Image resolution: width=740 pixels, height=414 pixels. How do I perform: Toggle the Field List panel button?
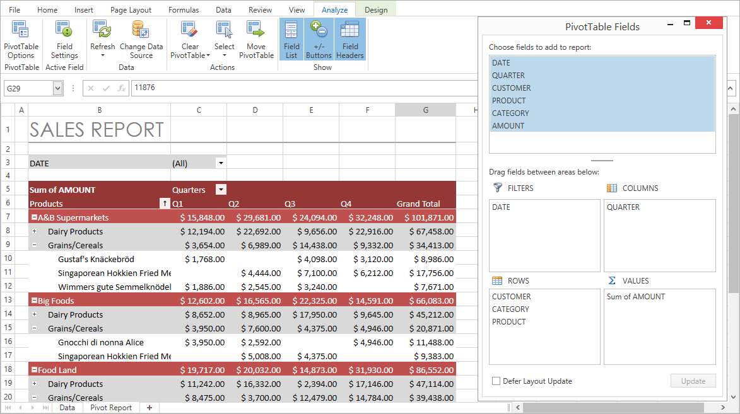291,40
